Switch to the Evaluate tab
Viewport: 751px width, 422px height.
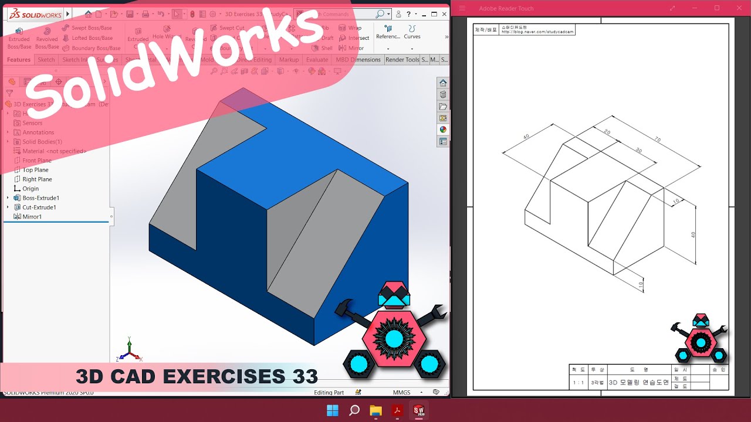click(317, 60)
